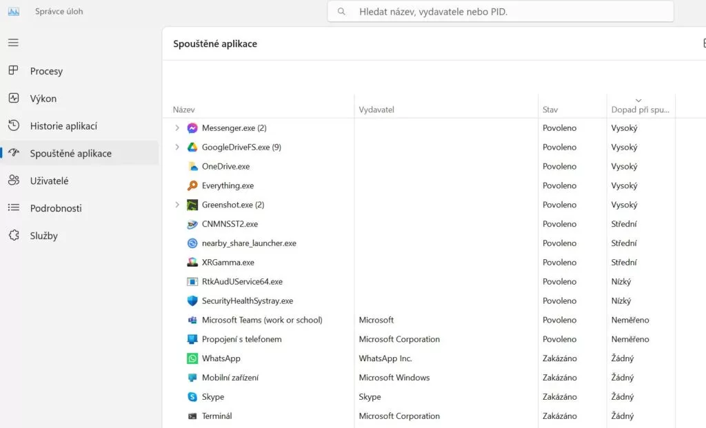The height and width of the screenshot is (428, 706).
Task: Click Neměřeno in the Microsoft Teams row
Action: tap(630, 320)
